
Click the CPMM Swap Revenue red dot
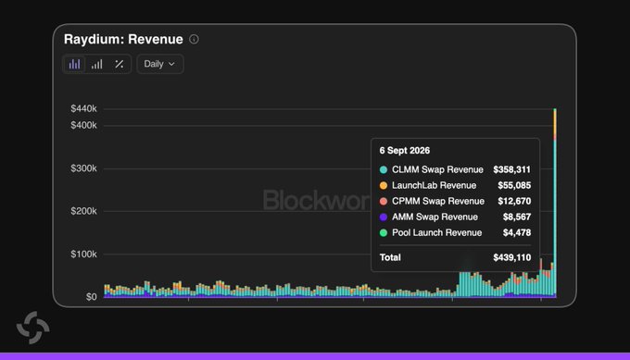tap(384, 201)
